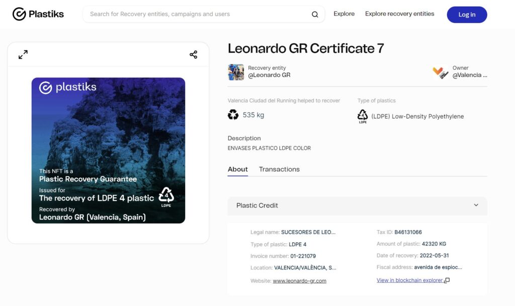
Task: Click the Log in button
Action: pyautogui.click(x=467, y=15)
